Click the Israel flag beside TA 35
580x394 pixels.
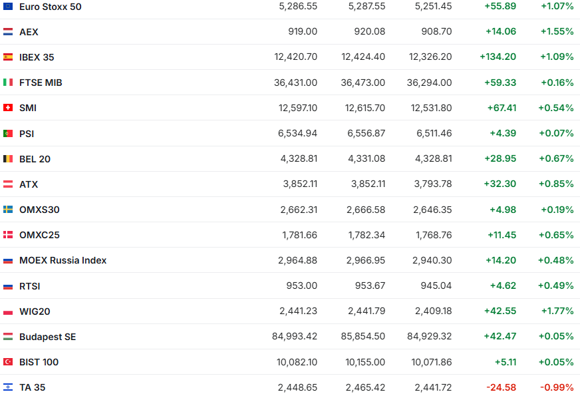coord(8,387)
